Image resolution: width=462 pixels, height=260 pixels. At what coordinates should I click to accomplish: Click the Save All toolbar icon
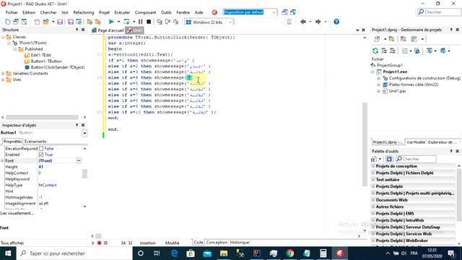point(71,22)
